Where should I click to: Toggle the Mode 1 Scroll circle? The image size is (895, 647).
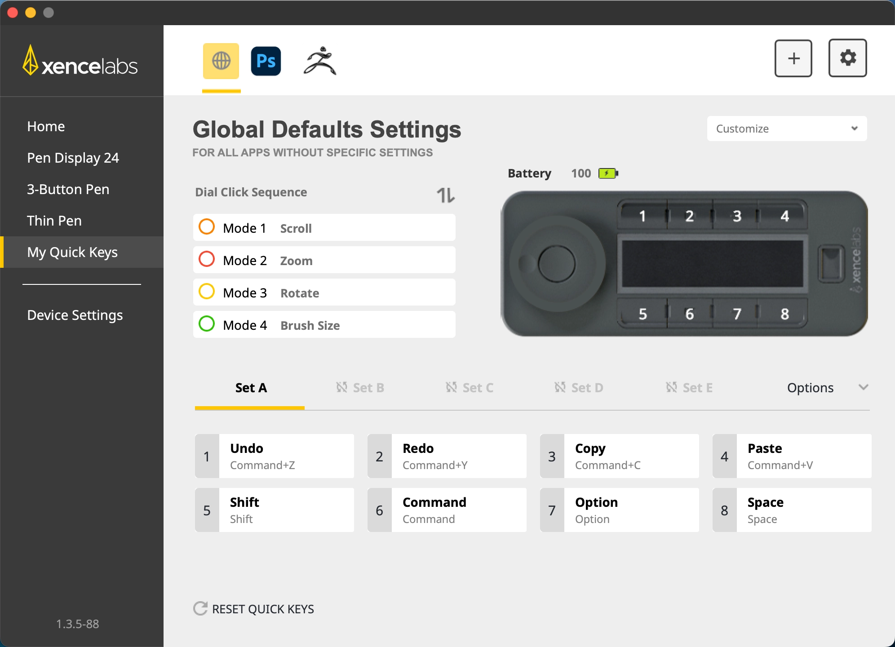coord(207,227)
